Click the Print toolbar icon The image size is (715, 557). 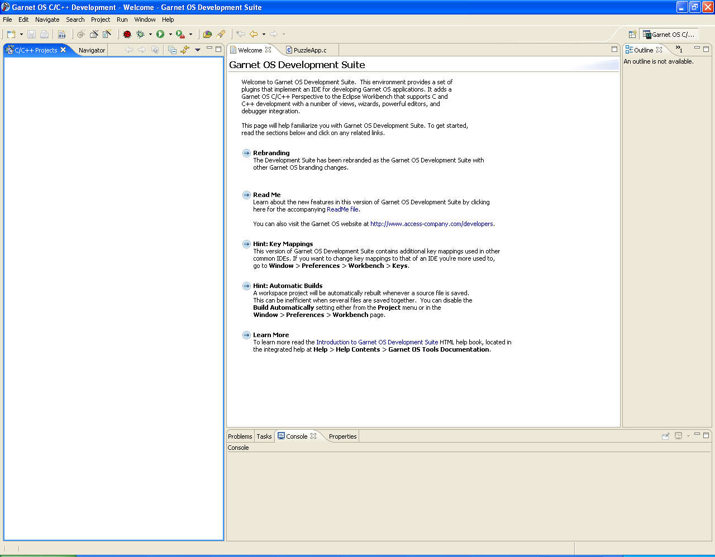[44, 35]
